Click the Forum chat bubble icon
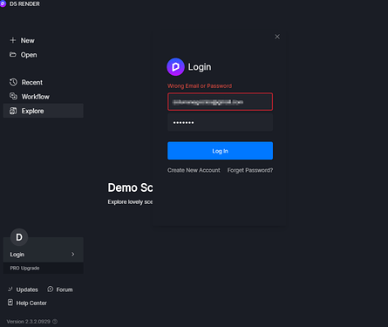 (51, 290)
